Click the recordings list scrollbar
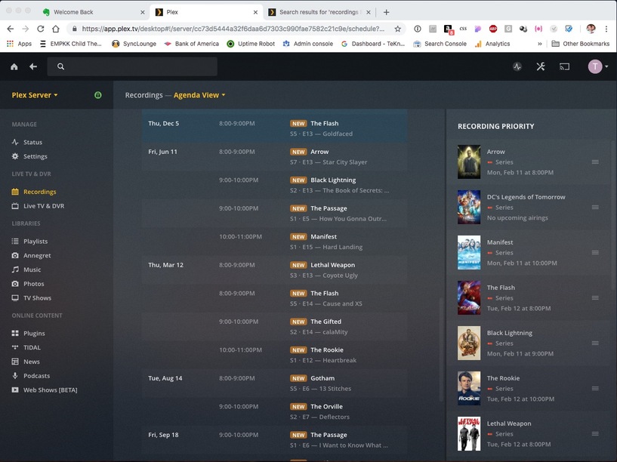 pyautogui.click(x=441, y=350)
